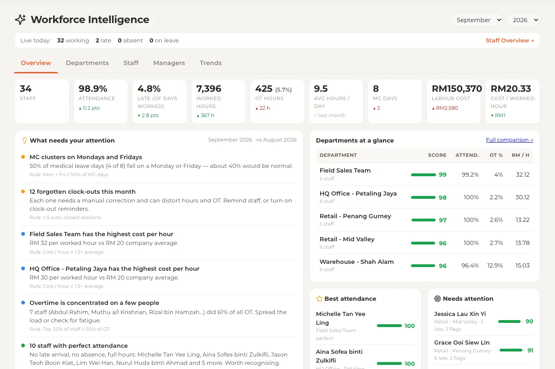Click the 8 MC Days card
Viewport: 555px width, 369px height.
coord(395,101)
